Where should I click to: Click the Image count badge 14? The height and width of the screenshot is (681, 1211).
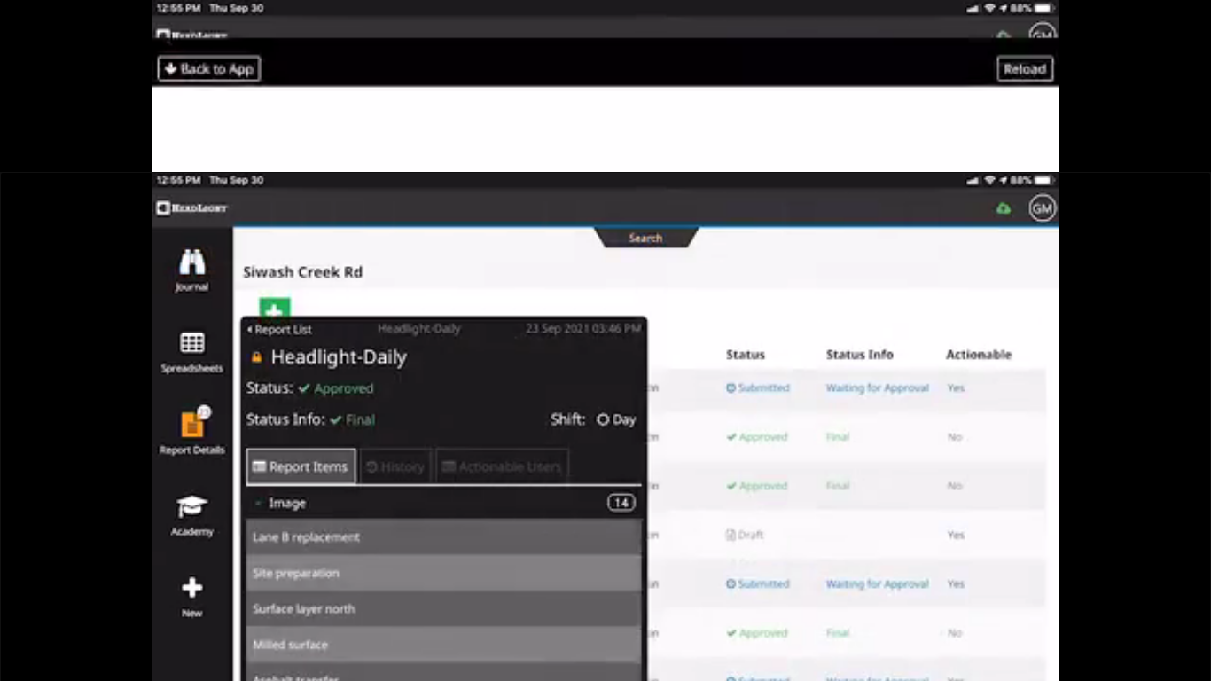tap(621, 504)
